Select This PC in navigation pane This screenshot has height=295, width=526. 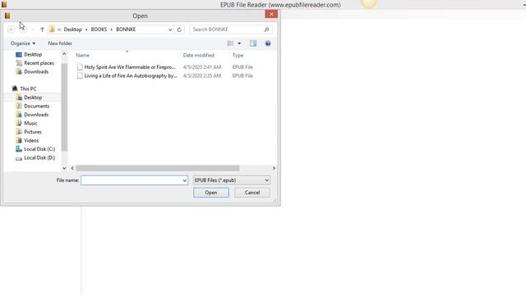[x=28, y=88]
